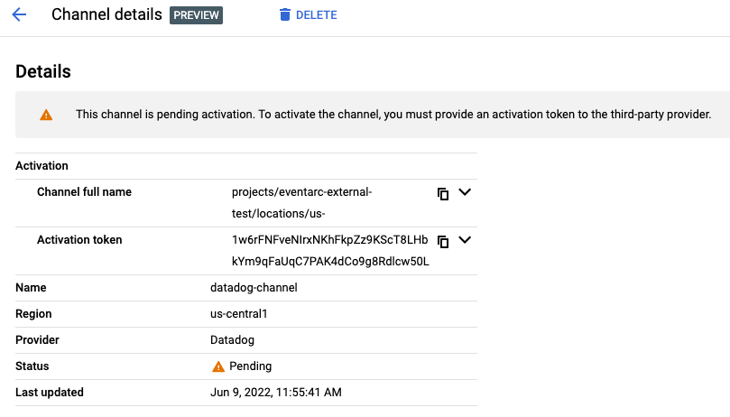
Task: Copy the channel full name
Action: pyautogui.click(x=443, y=193)
